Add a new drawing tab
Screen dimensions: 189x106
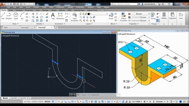(x=56, y=27)
